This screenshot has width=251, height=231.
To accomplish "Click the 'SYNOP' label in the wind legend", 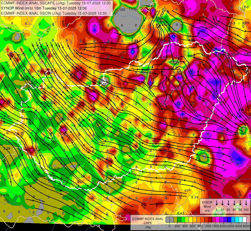I will pyautogui.click(x=207, y=203).
